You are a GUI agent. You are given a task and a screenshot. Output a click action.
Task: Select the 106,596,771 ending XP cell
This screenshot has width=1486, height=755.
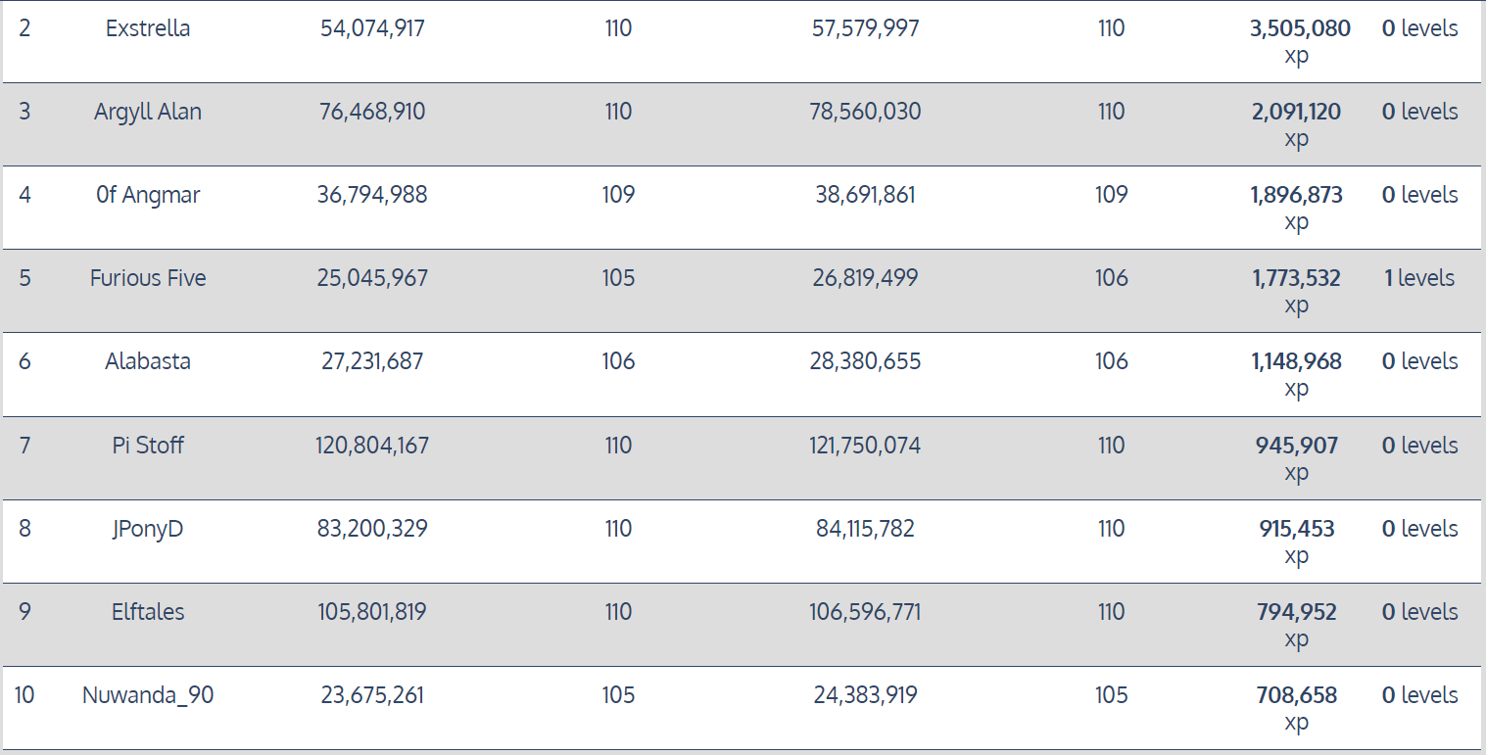pos(865,612)
